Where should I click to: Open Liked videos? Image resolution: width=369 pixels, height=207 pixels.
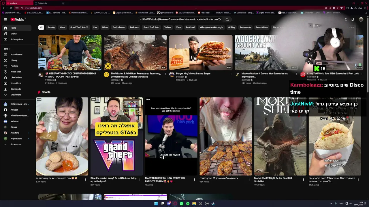click(17, 77)
